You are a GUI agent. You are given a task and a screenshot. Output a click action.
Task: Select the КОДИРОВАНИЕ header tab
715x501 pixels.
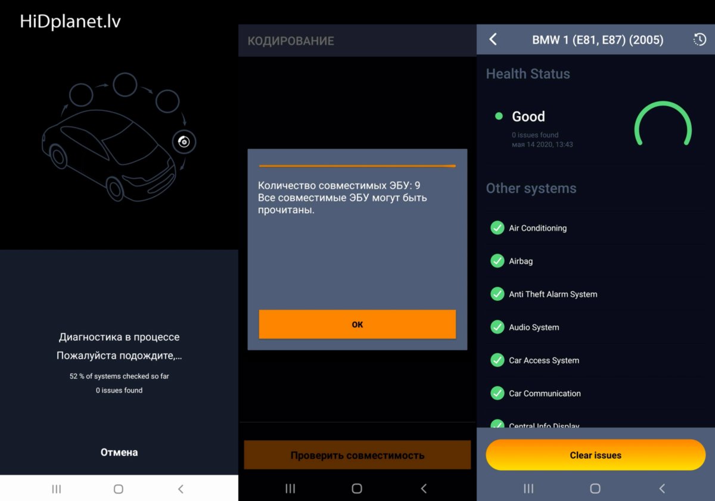tap(291, 41)
